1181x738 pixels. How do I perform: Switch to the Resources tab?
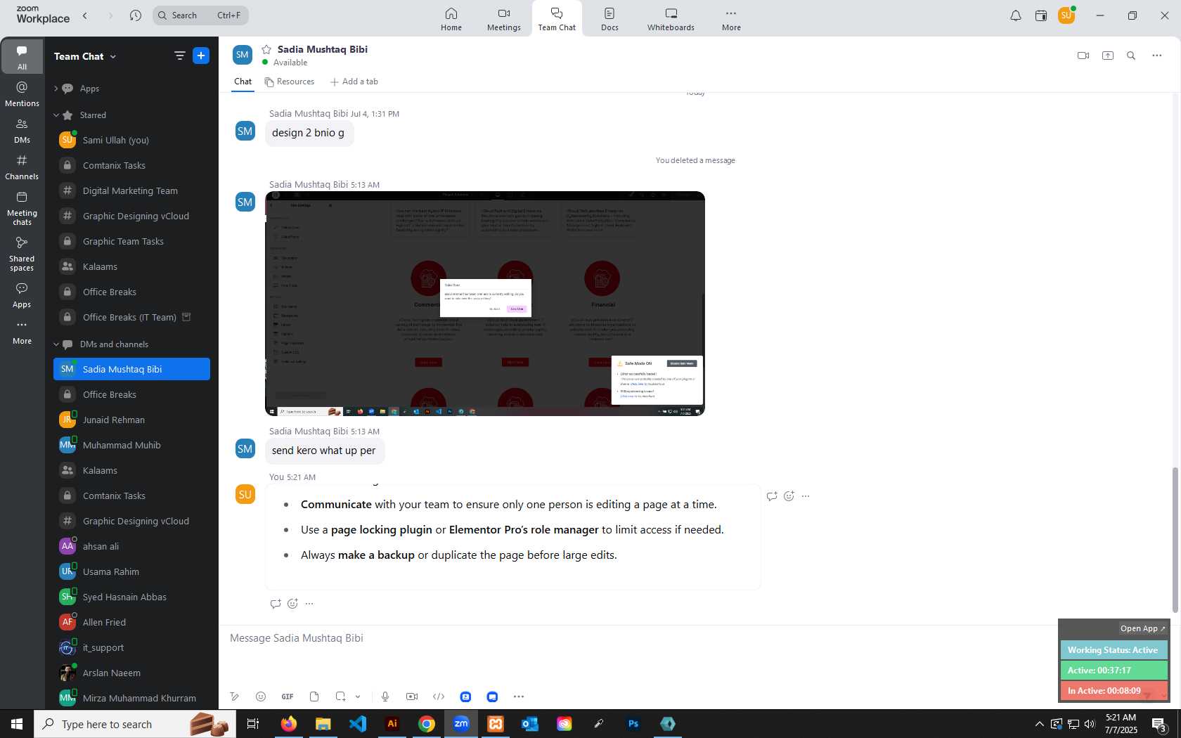pyautogui.click(x=290, y=82)
